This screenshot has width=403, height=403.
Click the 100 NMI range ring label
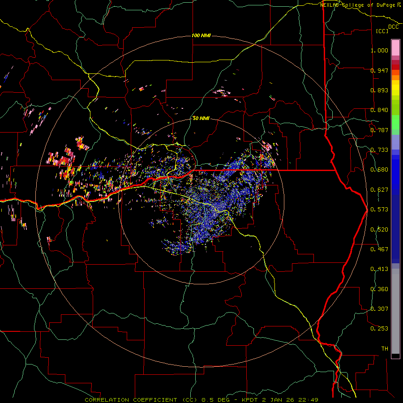[201, 35]
